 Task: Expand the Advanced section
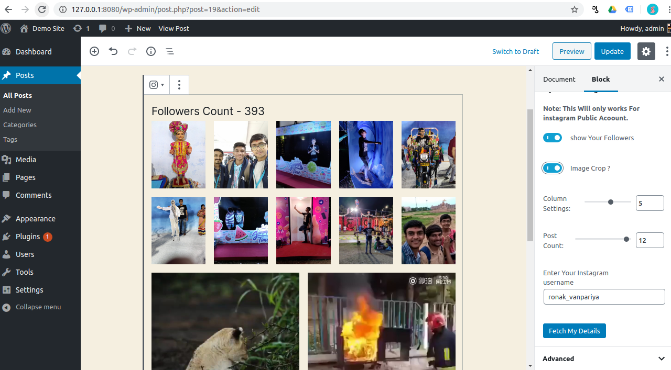tap(602, 358)
